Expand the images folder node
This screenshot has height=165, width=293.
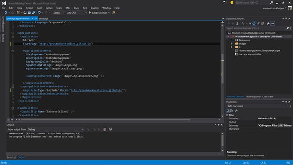(232, 44)
